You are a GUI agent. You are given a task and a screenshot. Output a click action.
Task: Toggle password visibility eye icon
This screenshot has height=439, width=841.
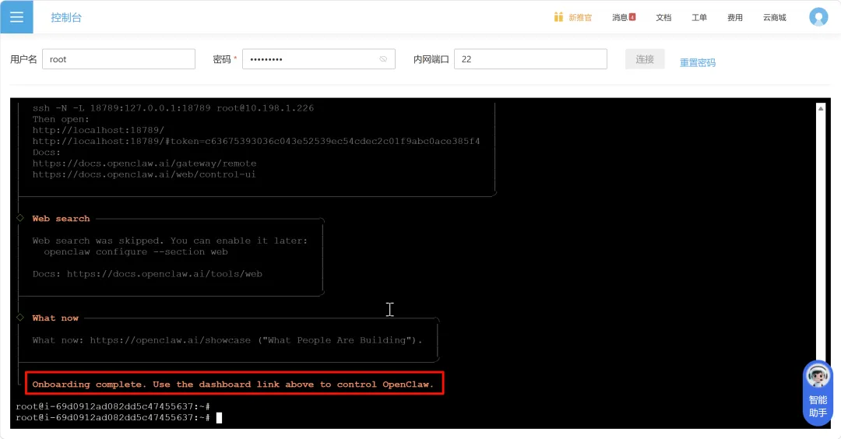tap(383, 59)
